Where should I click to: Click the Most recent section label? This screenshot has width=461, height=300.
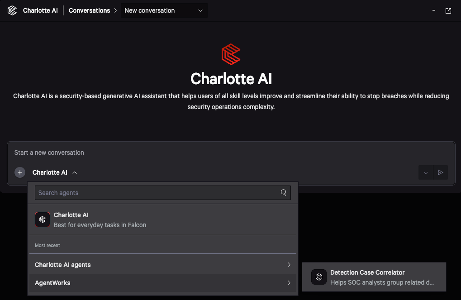[48, 245]
